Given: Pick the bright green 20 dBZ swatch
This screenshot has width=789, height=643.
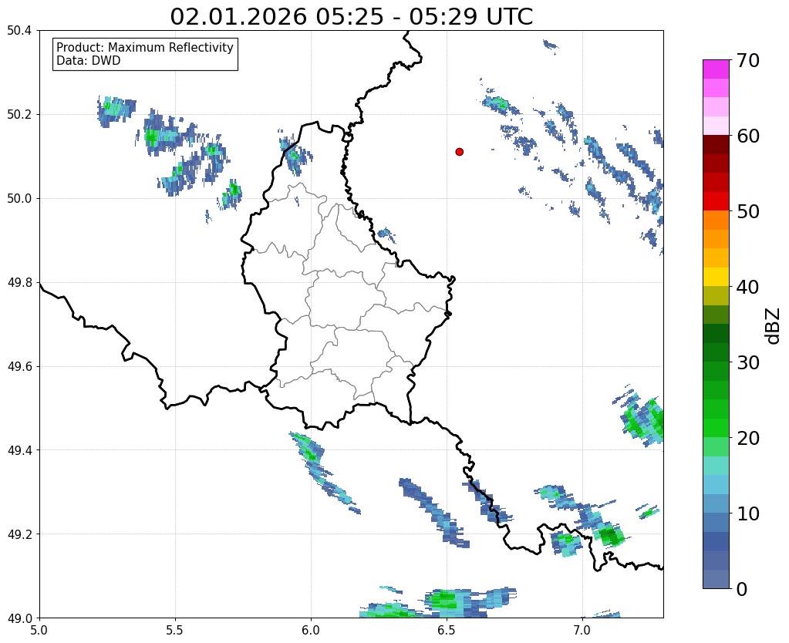Looking at the screenshot, I should 716,428.
